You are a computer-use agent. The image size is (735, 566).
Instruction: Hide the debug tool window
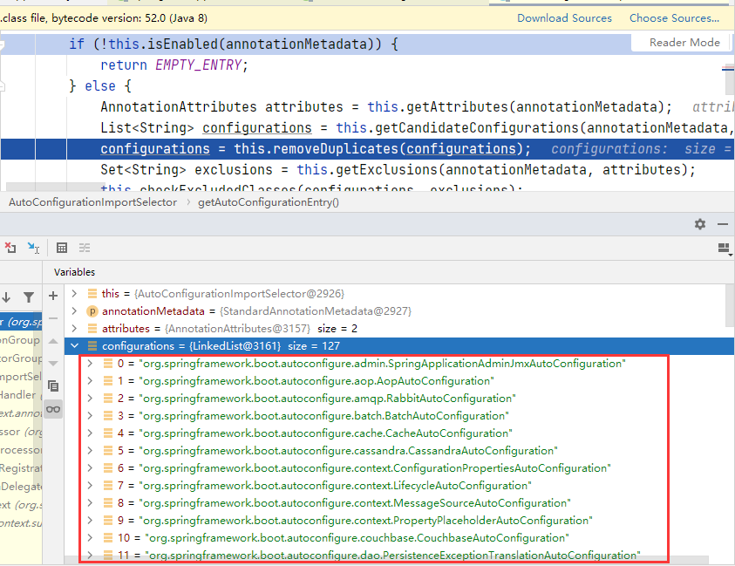tap(722, 224)
